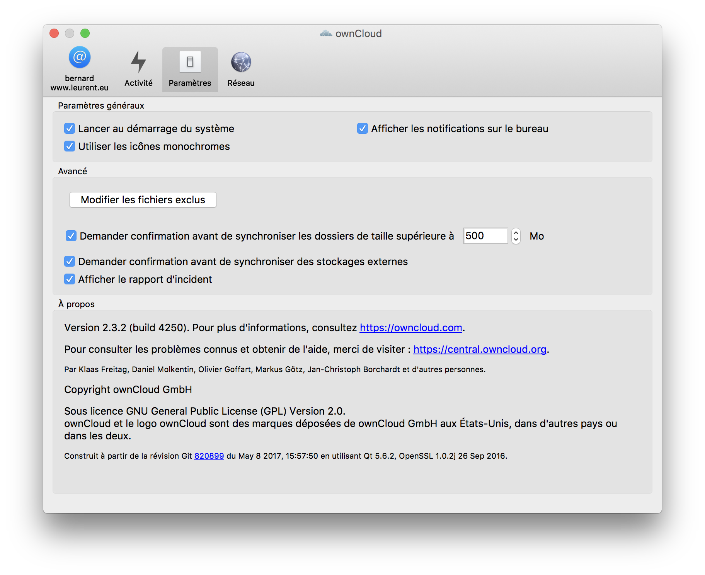Increase folder size limit with stepper up arrow
Screen dimensions: 705x575
(516, 233)
